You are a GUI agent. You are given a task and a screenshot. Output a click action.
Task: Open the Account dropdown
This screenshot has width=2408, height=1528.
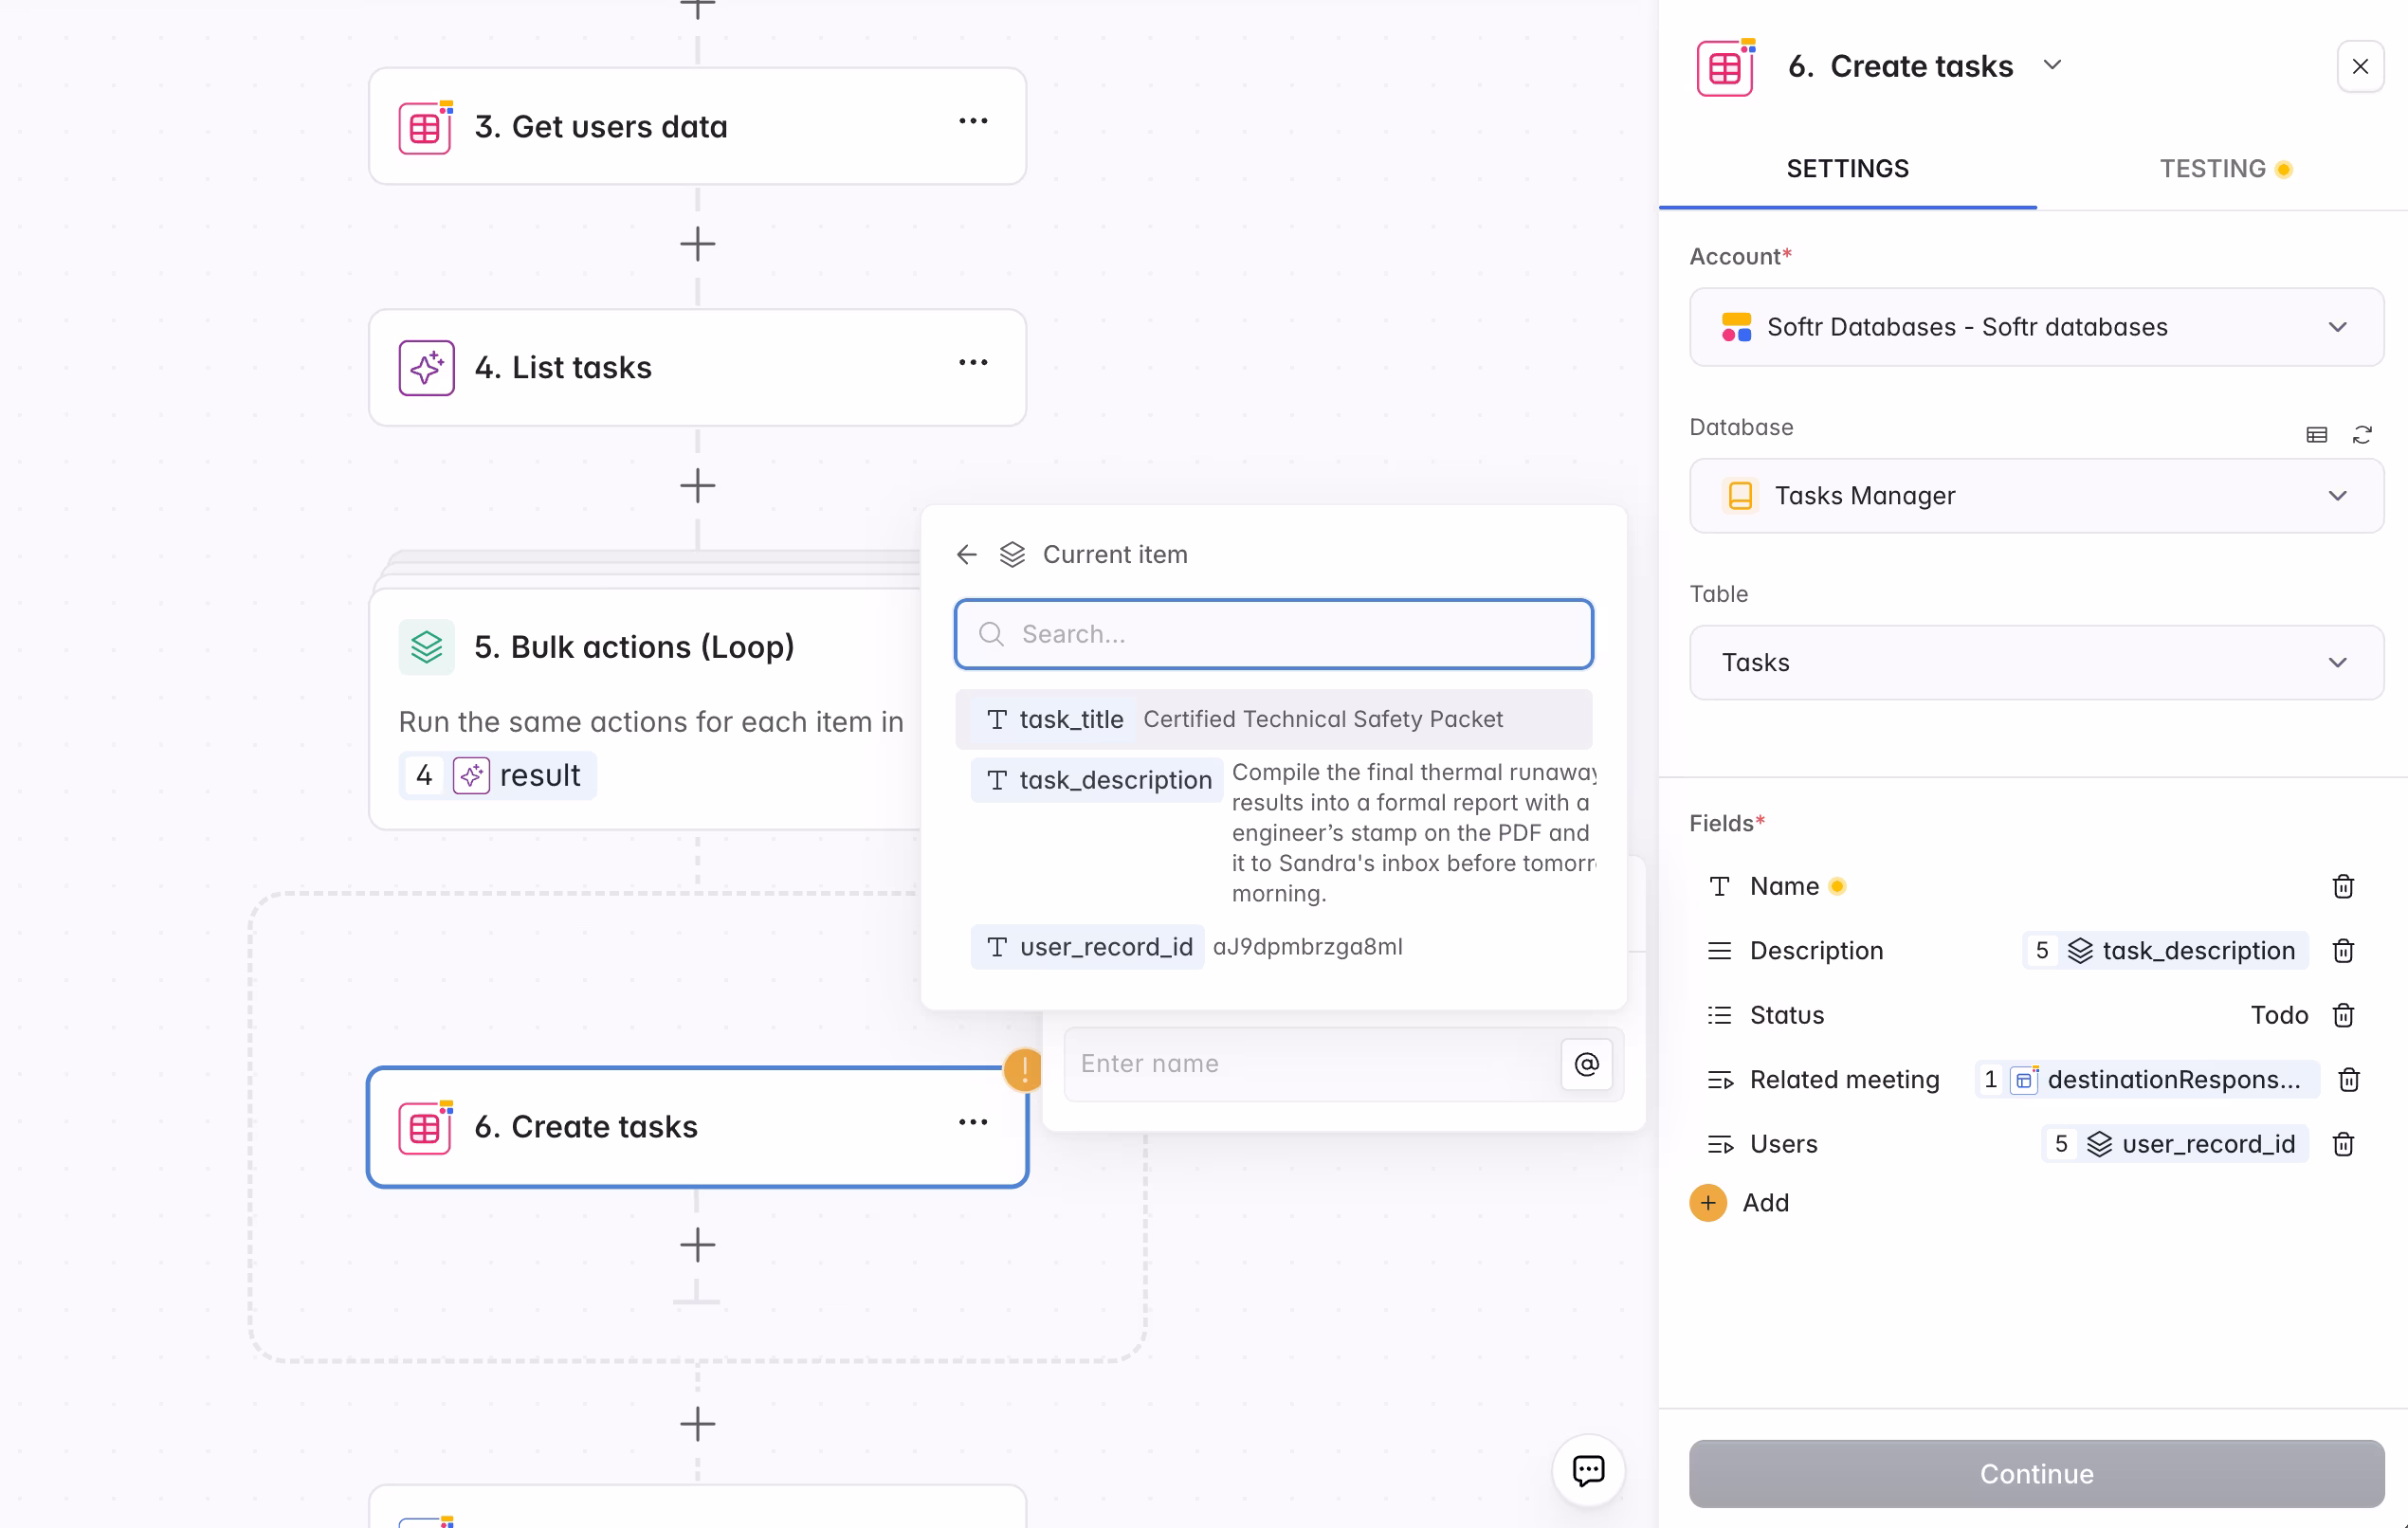point(2338,327)
